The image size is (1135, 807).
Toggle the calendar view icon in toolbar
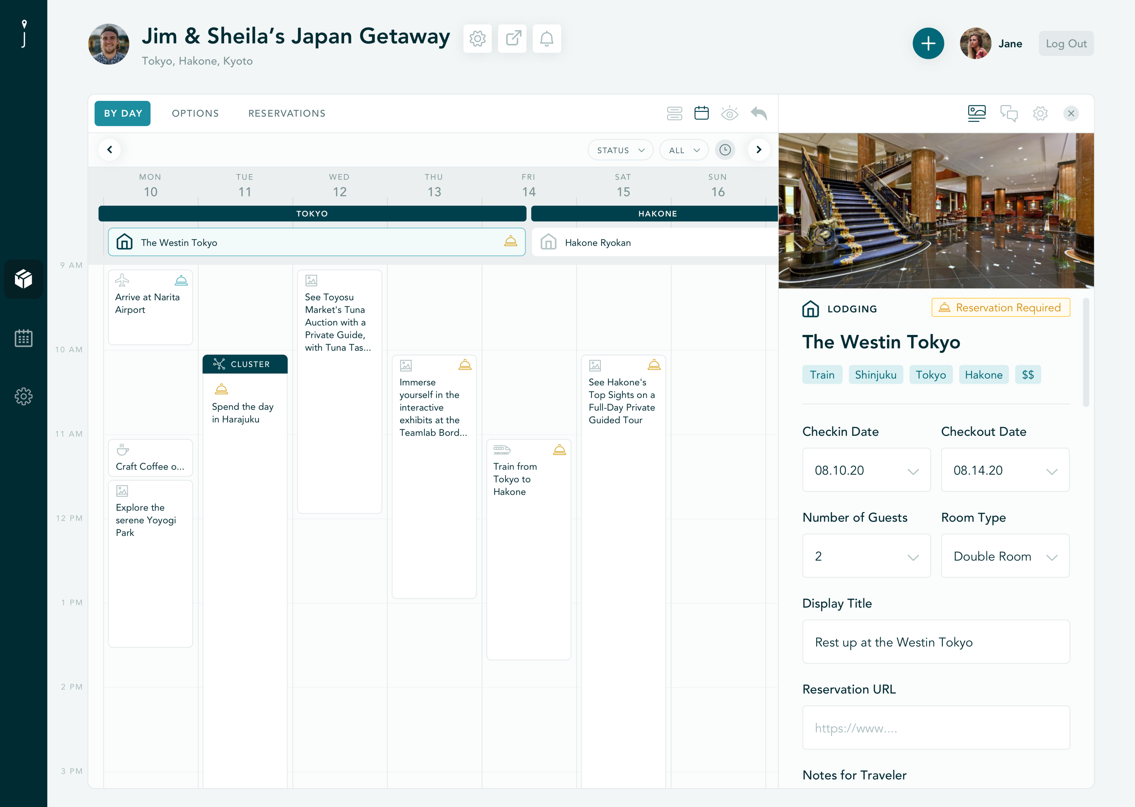[x=702, y=113]
